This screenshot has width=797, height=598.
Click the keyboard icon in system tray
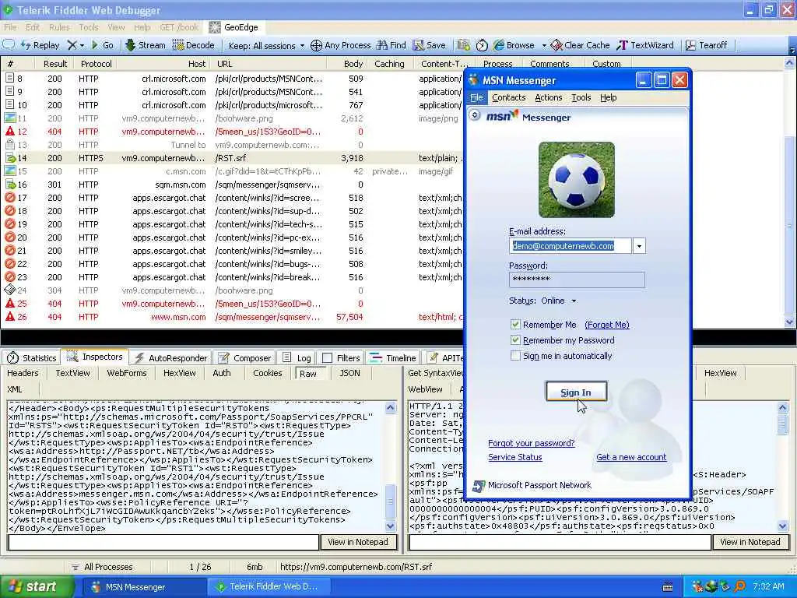(x=668, y=587)
